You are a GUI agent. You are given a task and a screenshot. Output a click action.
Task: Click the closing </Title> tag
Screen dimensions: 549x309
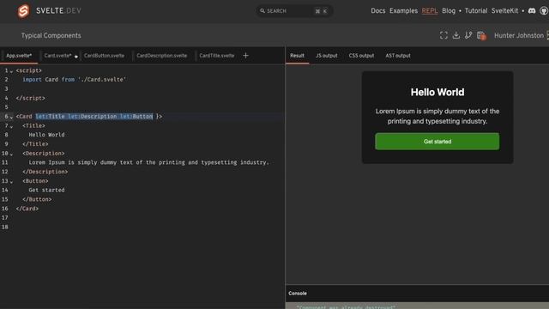coord(35,144)
